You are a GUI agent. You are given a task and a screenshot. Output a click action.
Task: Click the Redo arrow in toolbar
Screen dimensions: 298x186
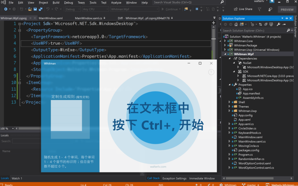[56, 9]
